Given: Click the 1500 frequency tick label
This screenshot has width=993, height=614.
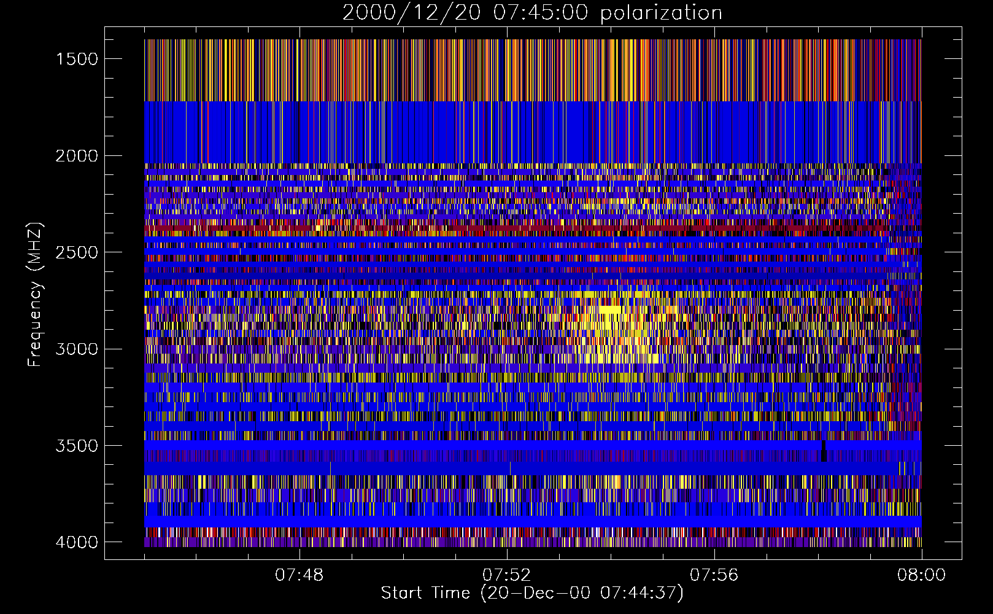Looking at the screenshot, I should pos(77,59).
